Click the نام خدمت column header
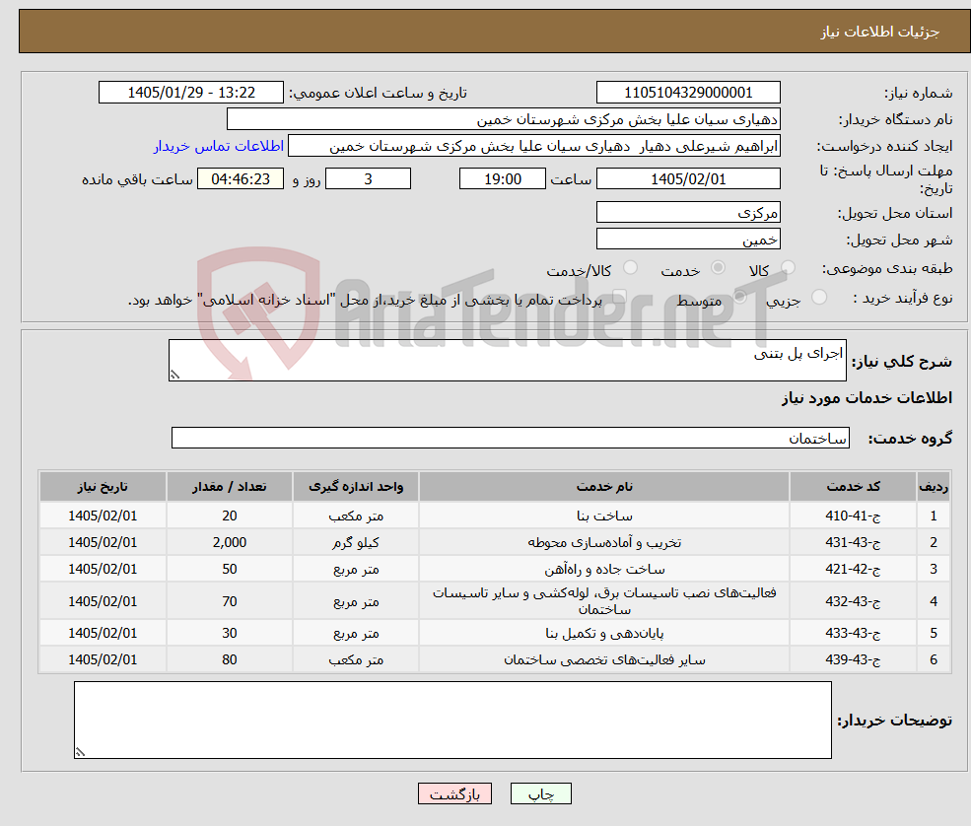This screenshot has height=826, width=971. click(x=604, y=487)
